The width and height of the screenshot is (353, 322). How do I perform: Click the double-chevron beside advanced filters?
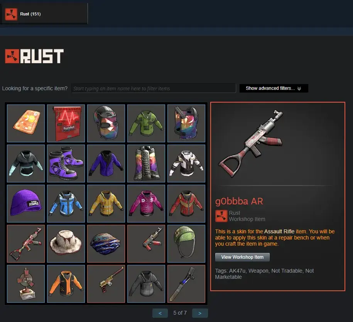(299, 88)
